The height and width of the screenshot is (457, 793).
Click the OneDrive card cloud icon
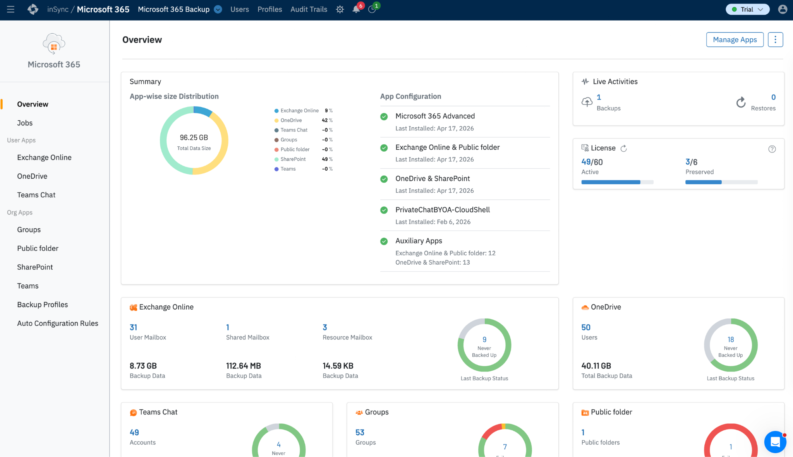[585, 307]
